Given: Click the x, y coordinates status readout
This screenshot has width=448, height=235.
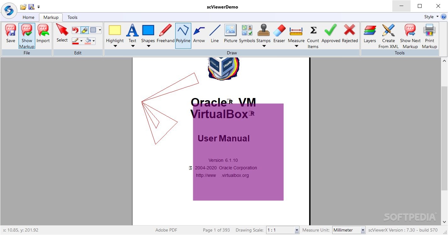Looking at the screenshot, I should tap(21, 230).
